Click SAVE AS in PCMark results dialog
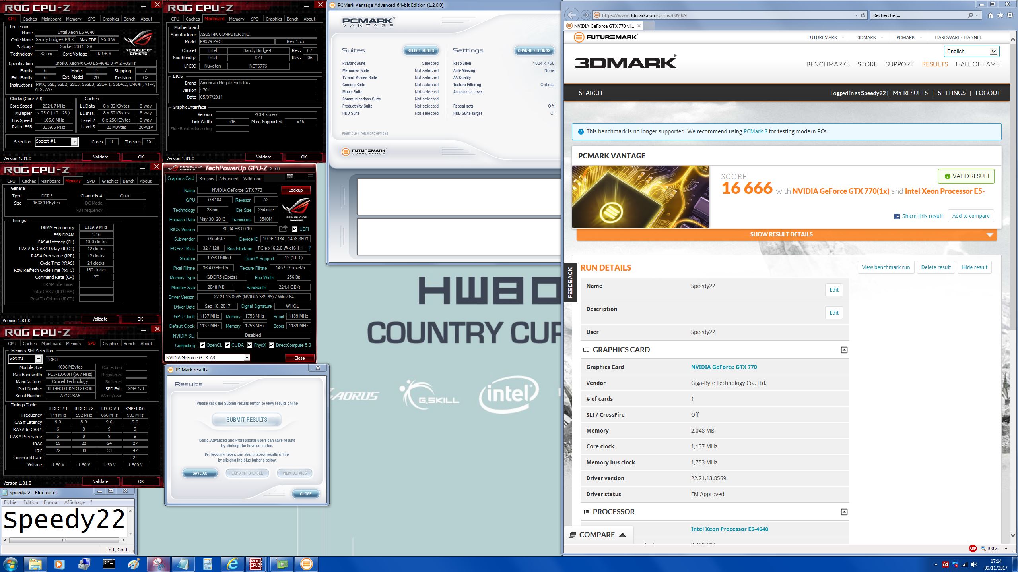The width and height of the screenshot is (1018, 572). pyautogui.click(x=200, y=473)
